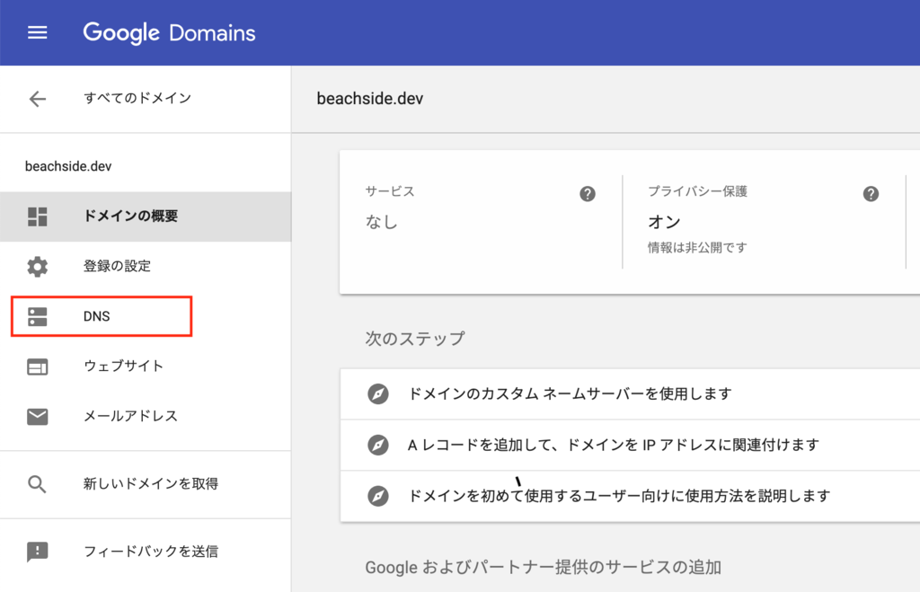This screenshot has width=920, height=592.
Task: Open ドメインを初めて使用するユーザー向け step
Action: pos(630,496)
